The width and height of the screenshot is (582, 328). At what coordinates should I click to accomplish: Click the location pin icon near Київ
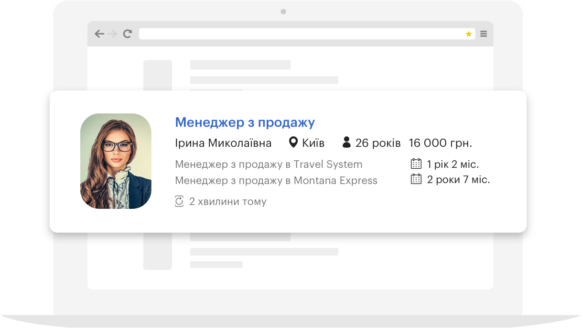[x=293, y=143]
